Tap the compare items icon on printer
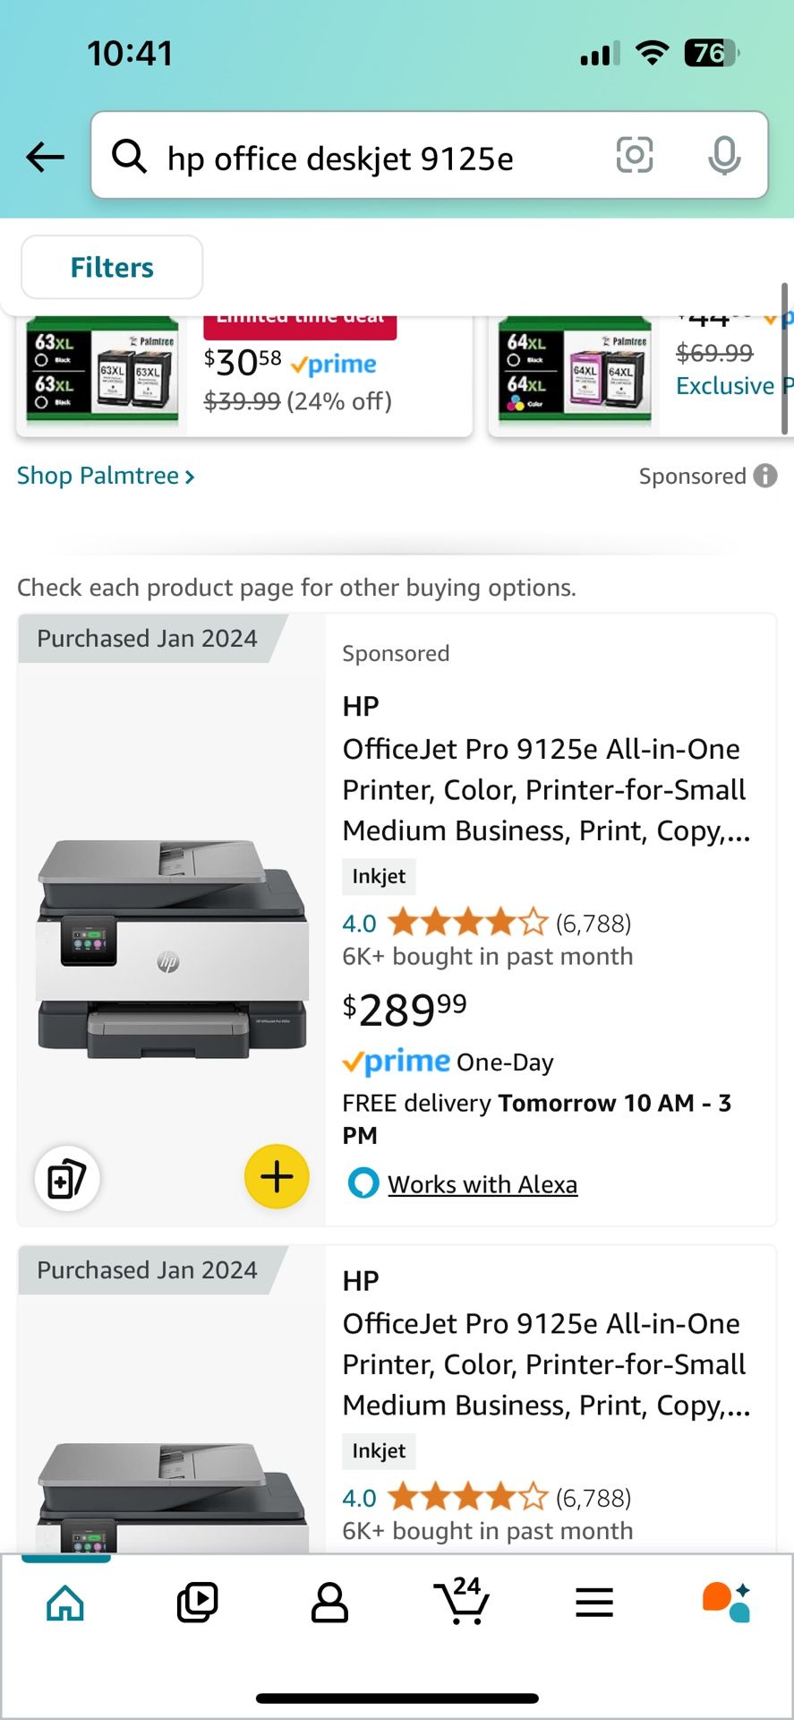Image resolution: width=794 pixels, height=1720 pixels. (67, 1178)
